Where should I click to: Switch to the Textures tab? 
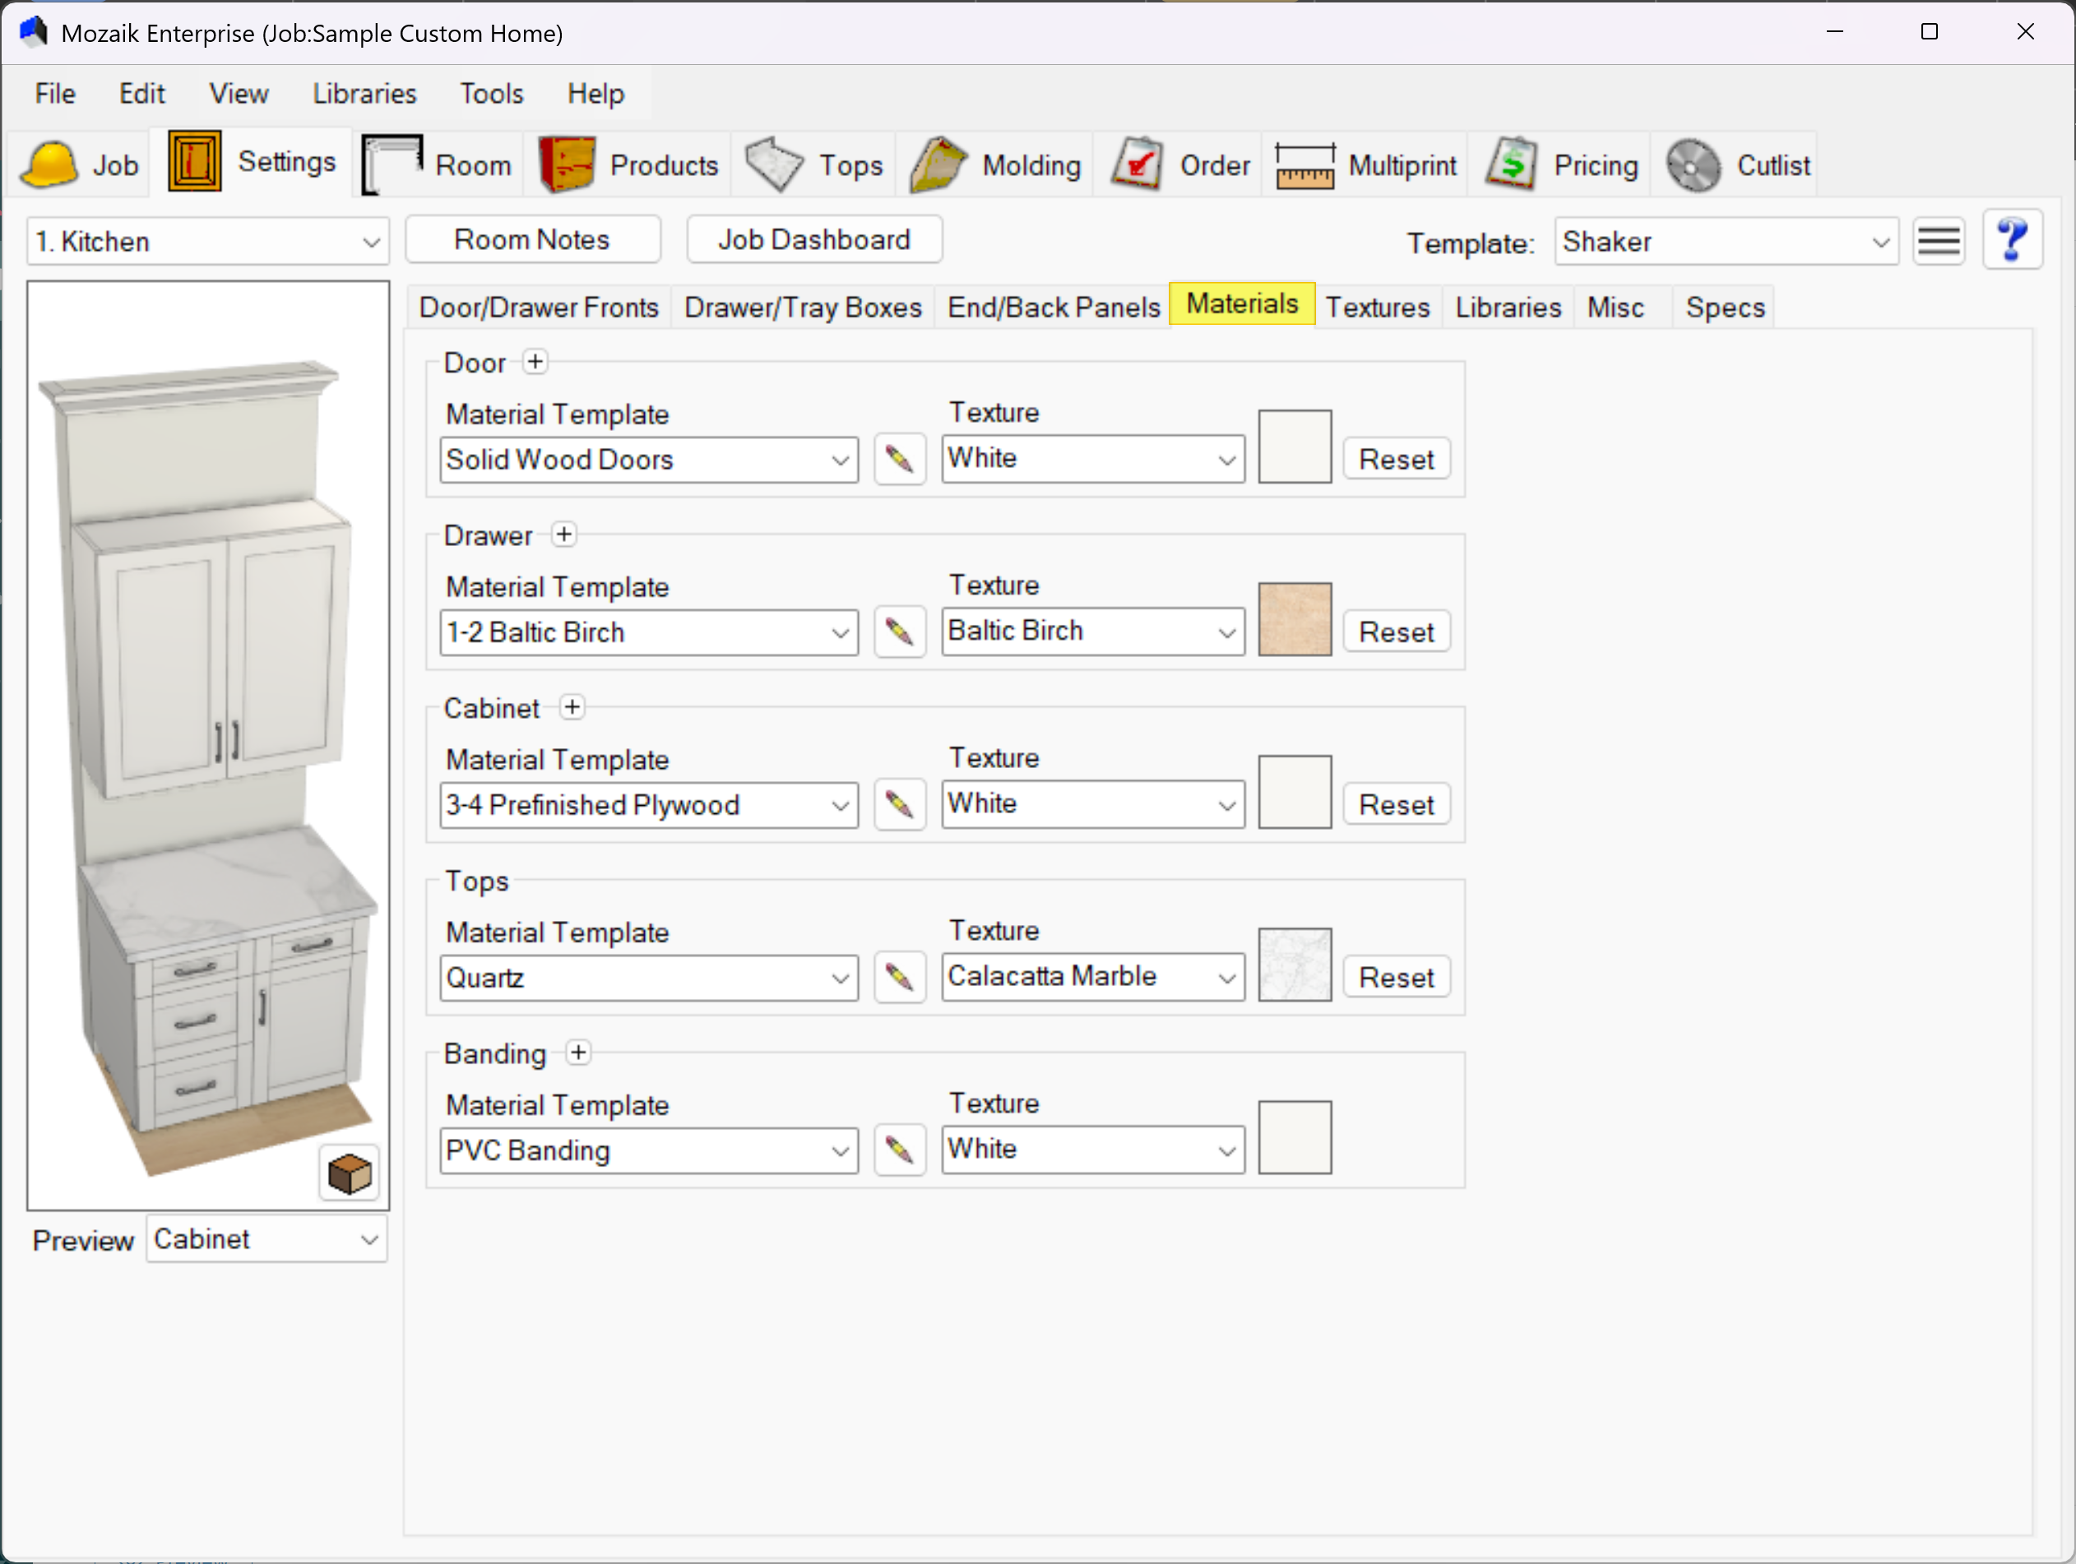coord(1376,308)
